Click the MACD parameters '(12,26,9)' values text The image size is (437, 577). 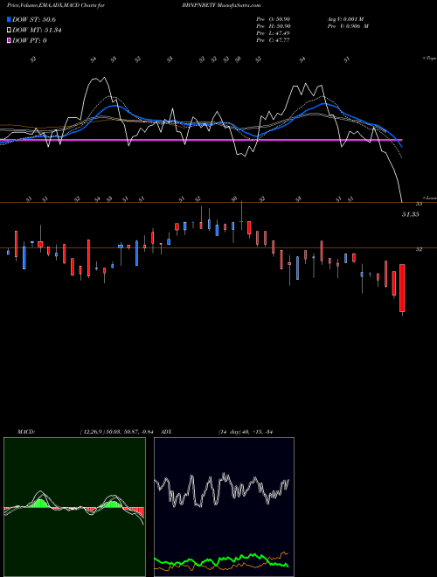(x=116, y=432)
